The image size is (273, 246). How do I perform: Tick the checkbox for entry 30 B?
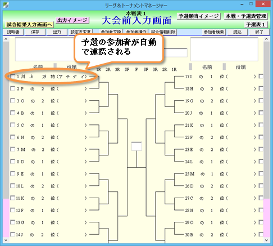tap(261, 234)
